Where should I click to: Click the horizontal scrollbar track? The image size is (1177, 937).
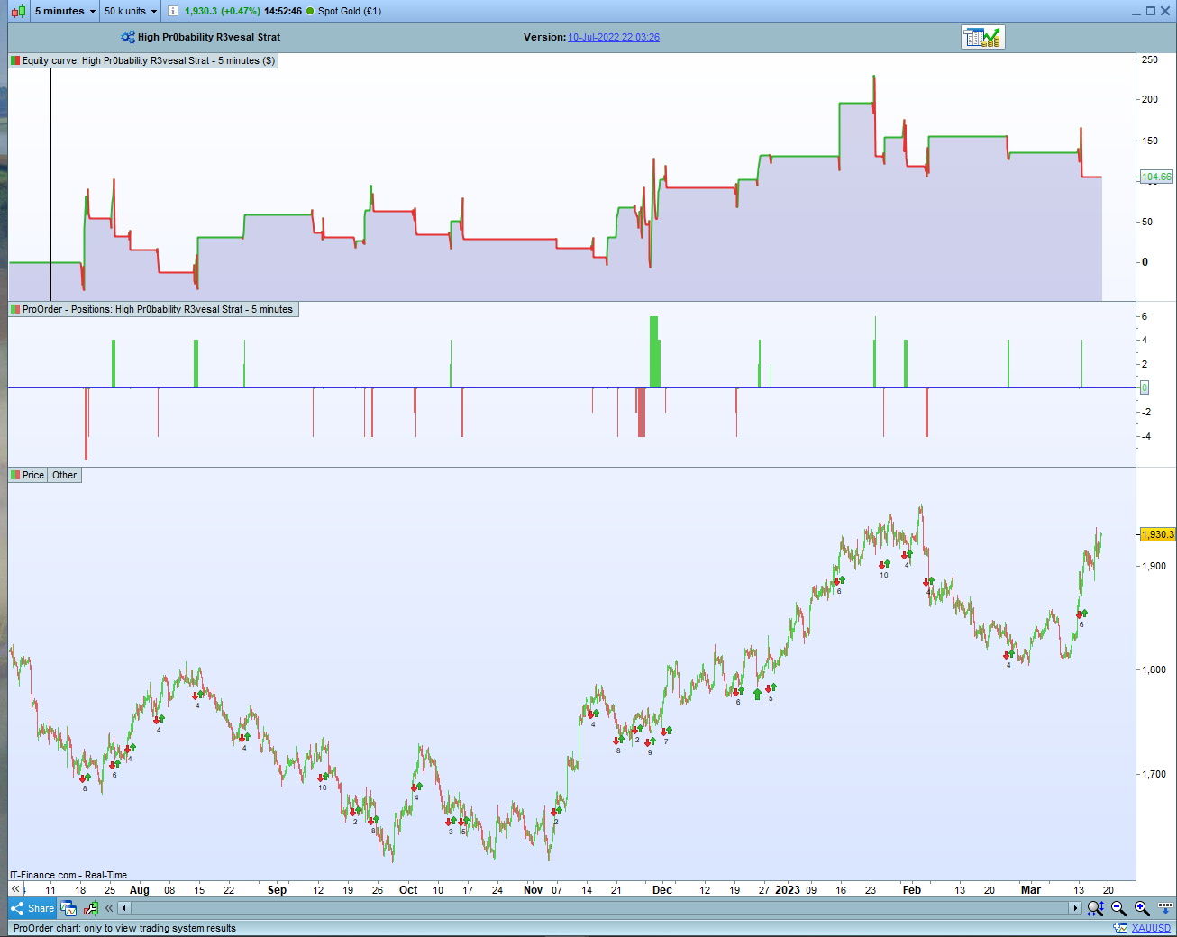pos(598,908)
